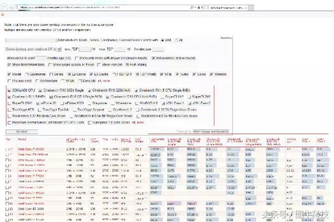Toggle the Architecture column checkbox
This screenshot has width=334, height=222.
pyautogui.click(x=37, y=81)
